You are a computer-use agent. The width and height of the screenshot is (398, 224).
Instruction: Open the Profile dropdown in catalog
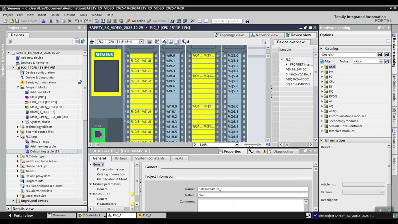pos(381,61)
